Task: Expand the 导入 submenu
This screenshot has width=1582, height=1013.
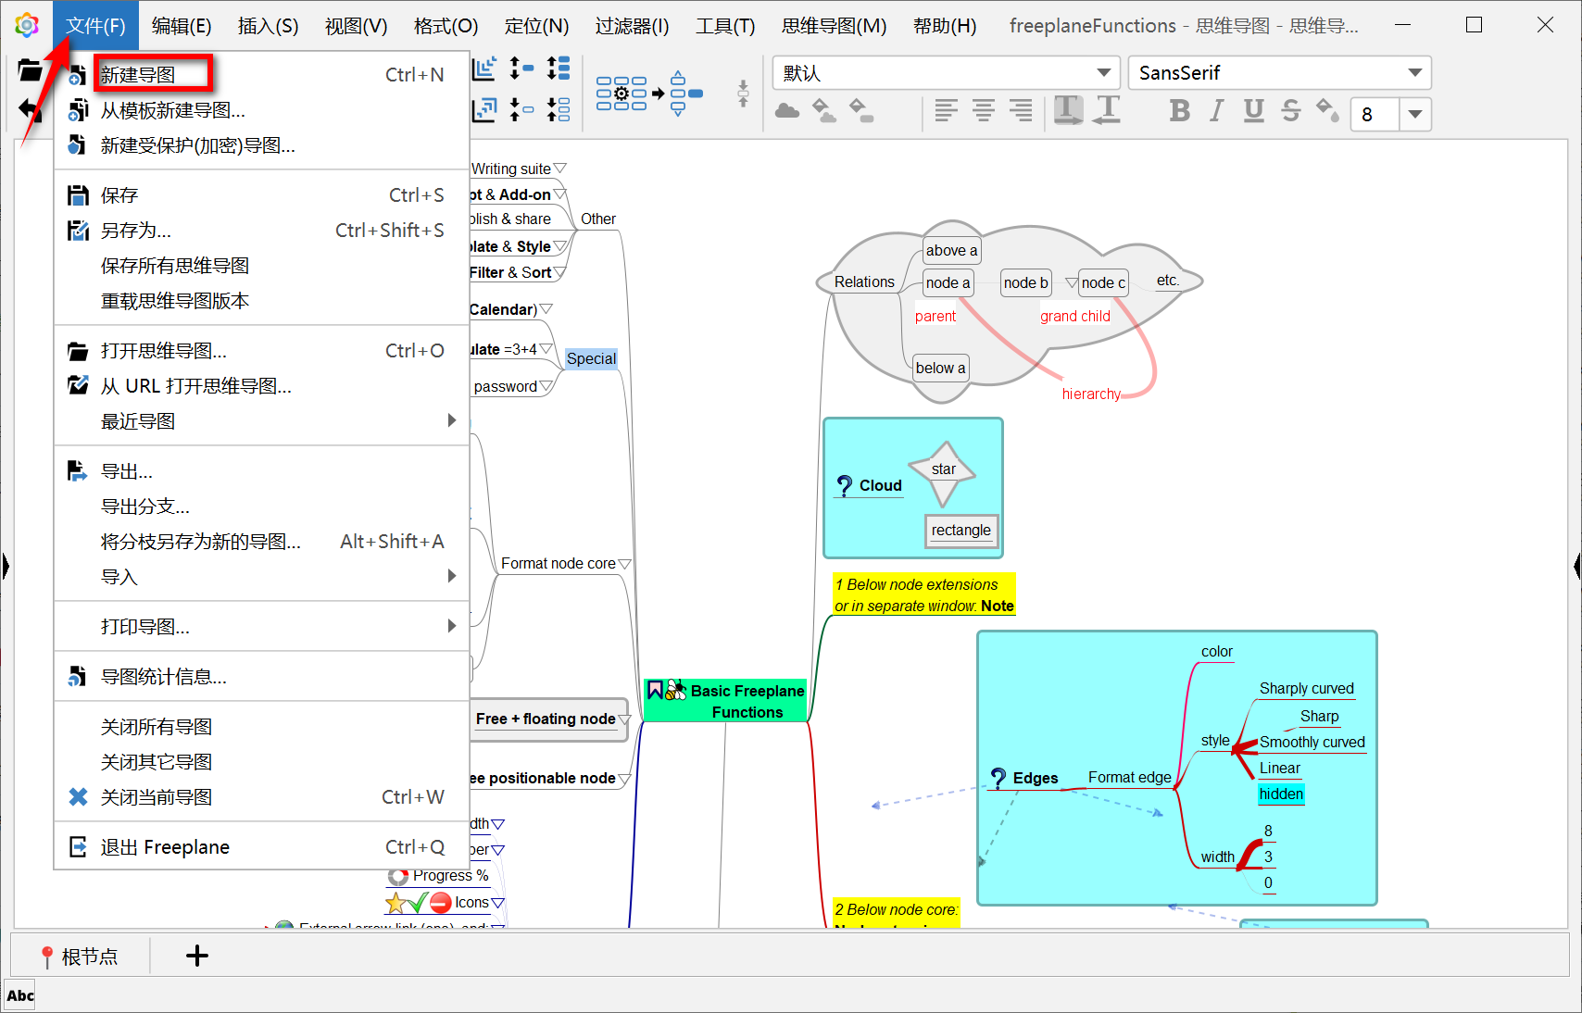Action: tap(262, 577)
